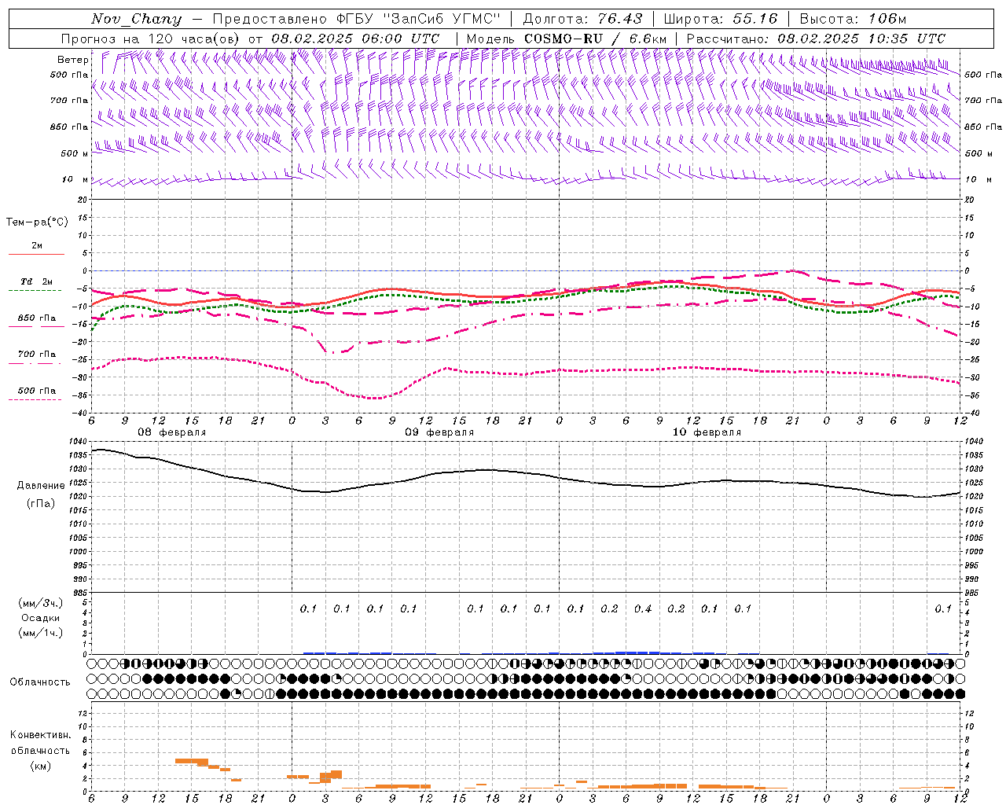Select the longitude value Долгота: 76.43
Image resolution: width=1006 pixels, height=805 pixels.
(582, 19)
